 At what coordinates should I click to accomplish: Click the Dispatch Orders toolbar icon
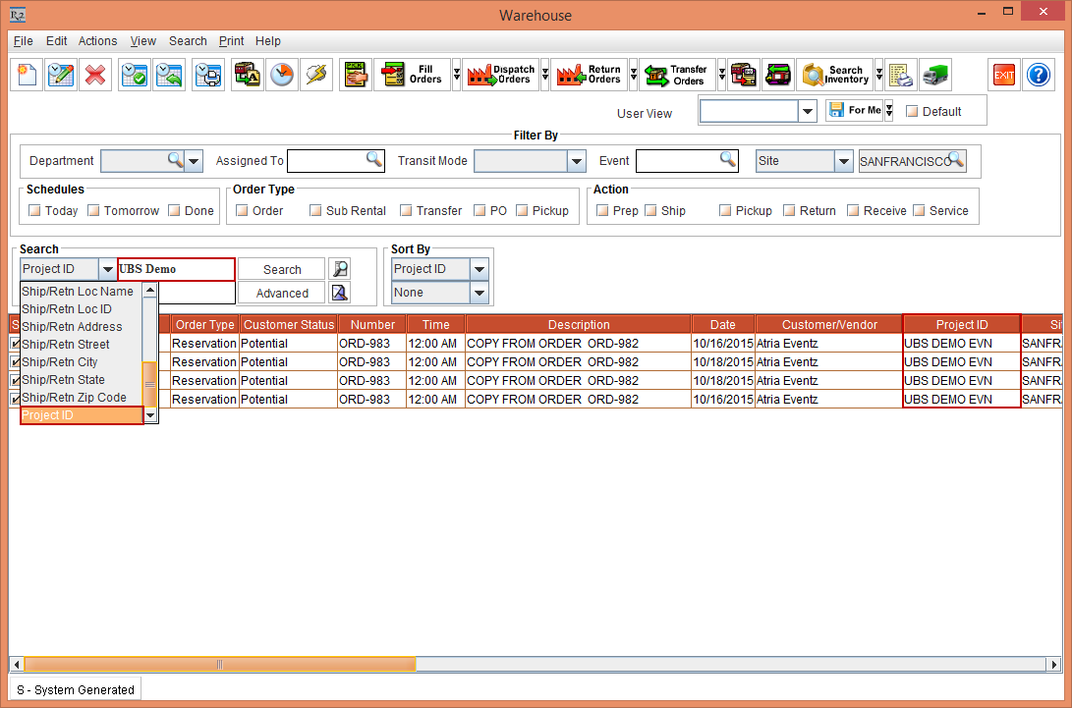(x=504, y=74)
